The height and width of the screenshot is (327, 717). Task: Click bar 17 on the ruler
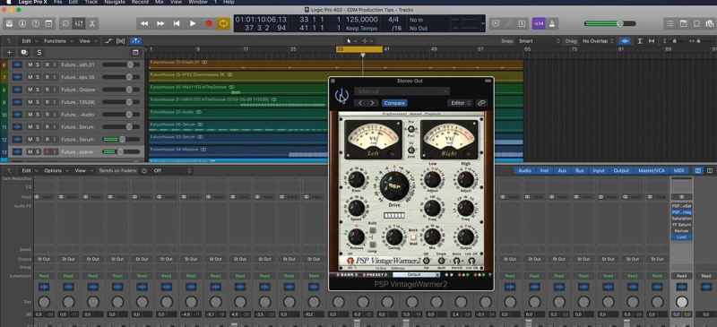pos(246,49)
